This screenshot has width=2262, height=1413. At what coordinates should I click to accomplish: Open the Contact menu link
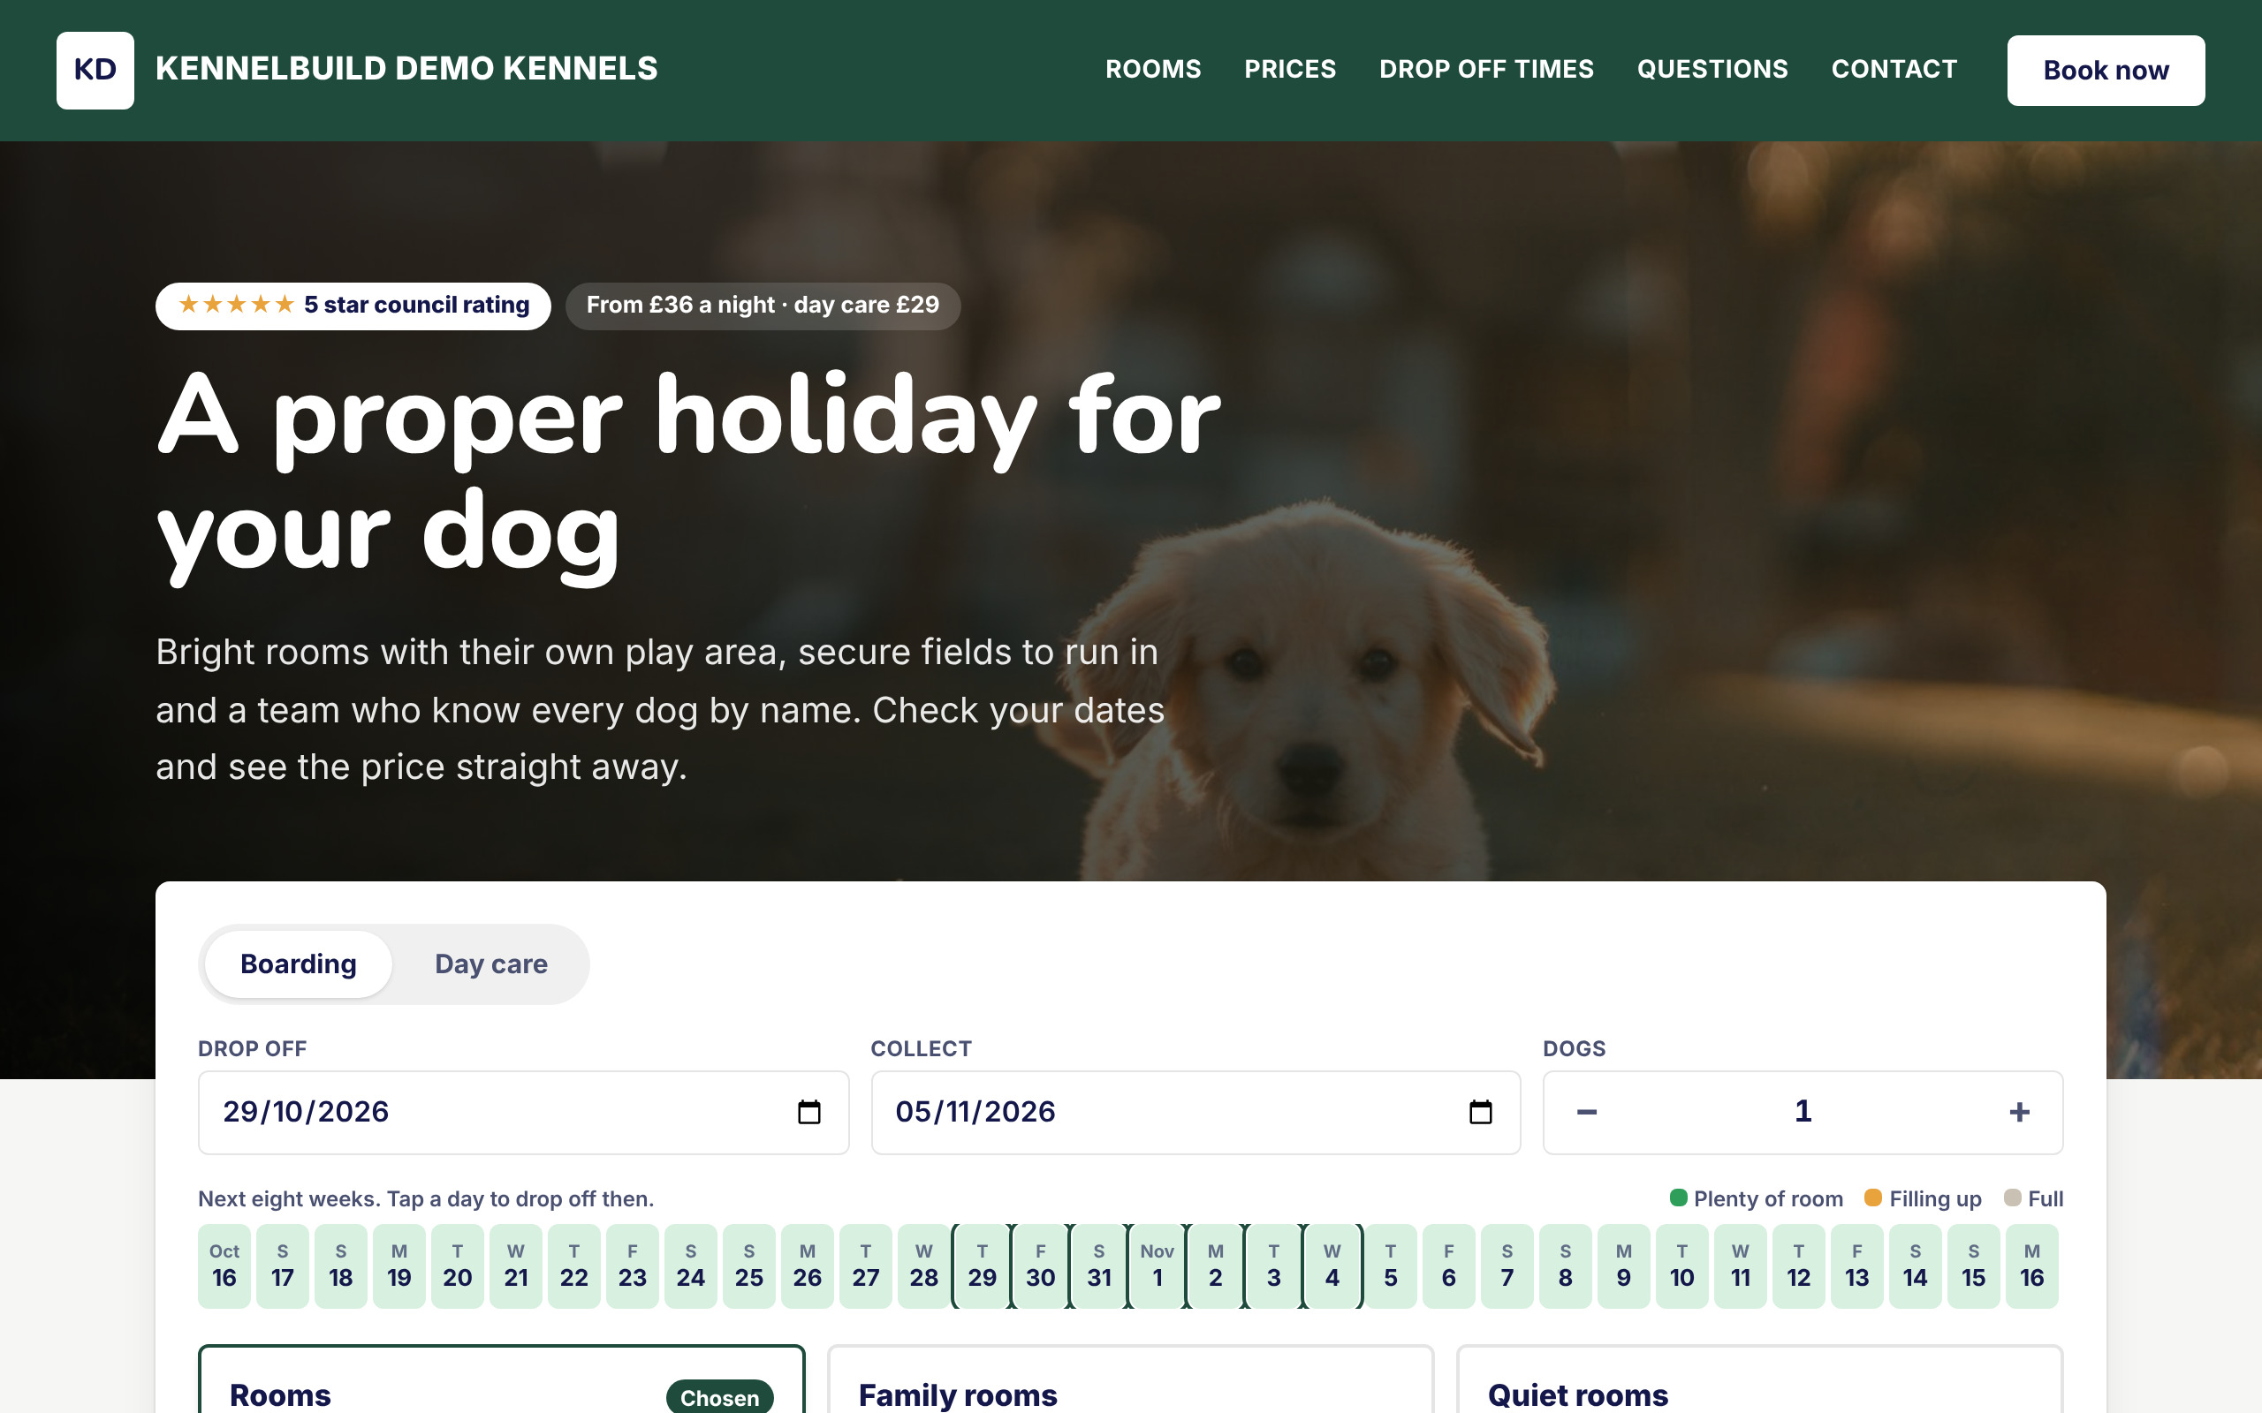point(1894,69)
